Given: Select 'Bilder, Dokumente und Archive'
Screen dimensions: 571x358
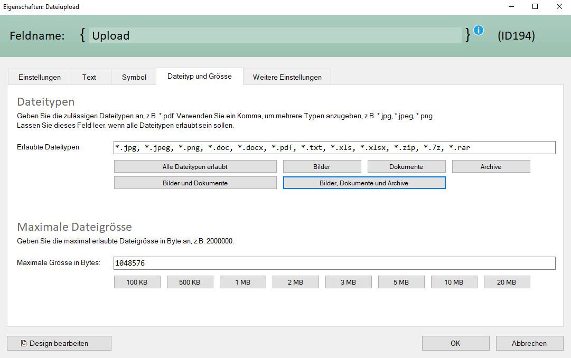Looking at the screenshot, I should 363,182.
